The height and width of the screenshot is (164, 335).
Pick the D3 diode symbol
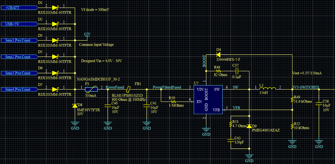point(55,40)
